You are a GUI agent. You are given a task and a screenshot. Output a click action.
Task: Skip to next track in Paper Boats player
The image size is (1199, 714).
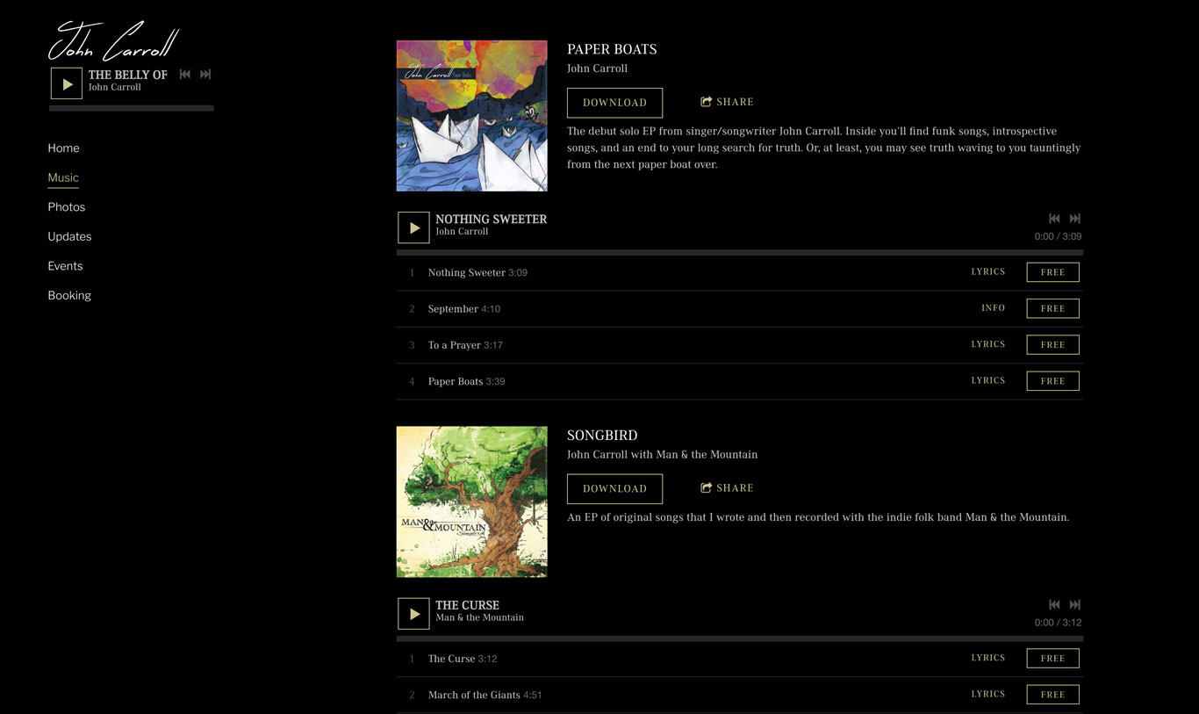[x=1075, y=219]
